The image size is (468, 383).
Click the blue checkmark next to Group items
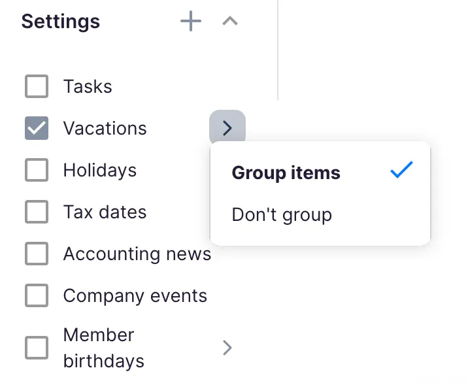pos(401,171)
